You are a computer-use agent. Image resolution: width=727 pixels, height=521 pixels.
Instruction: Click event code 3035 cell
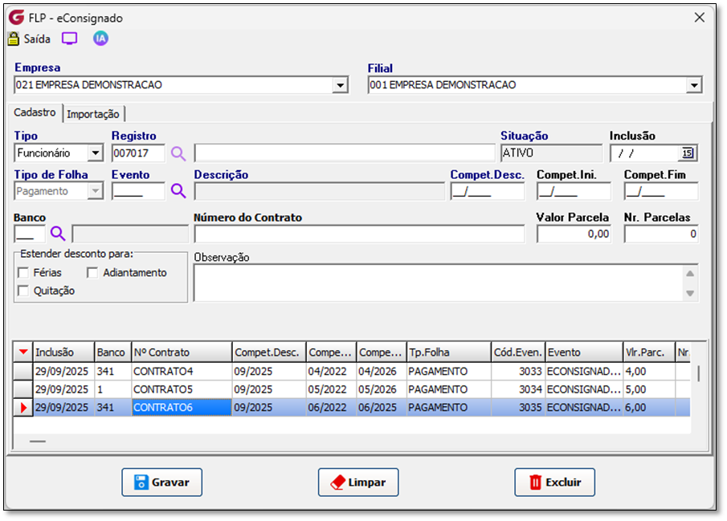(x=518, y=408)
